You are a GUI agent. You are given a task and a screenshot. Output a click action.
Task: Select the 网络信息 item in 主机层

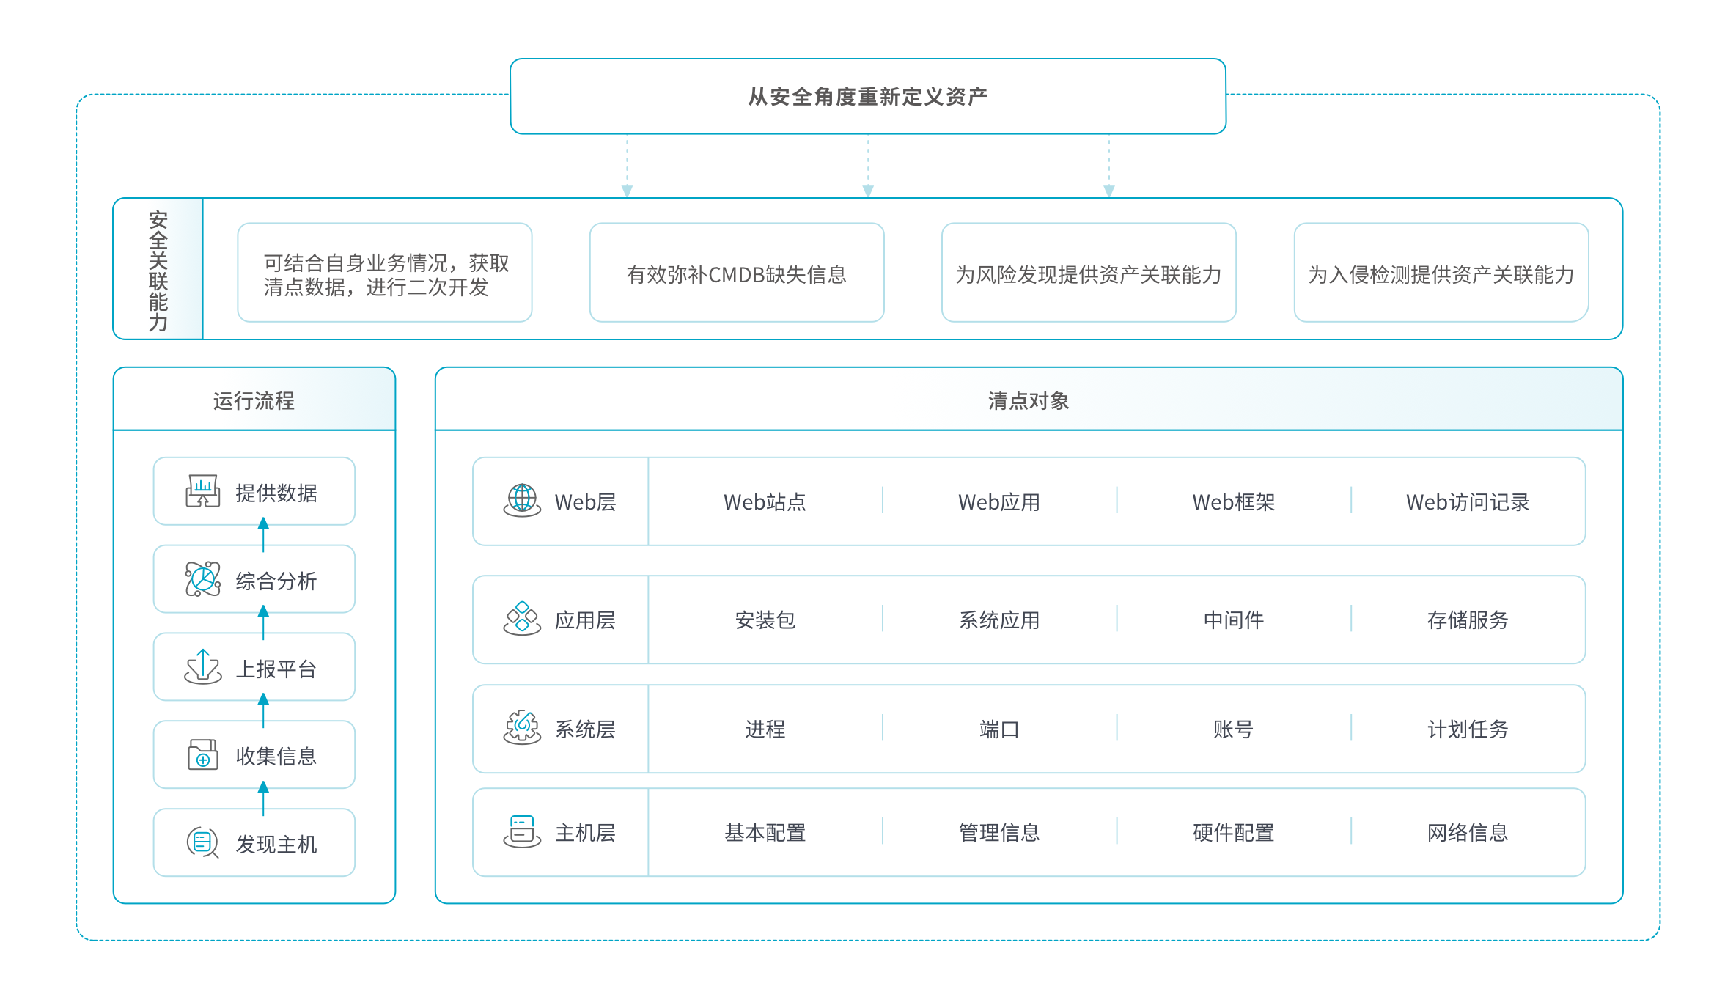pos(1466,832)
